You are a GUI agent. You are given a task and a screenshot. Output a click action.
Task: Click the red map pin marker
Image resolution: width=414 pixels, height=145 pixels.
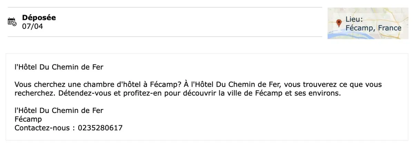pos(339,23)
